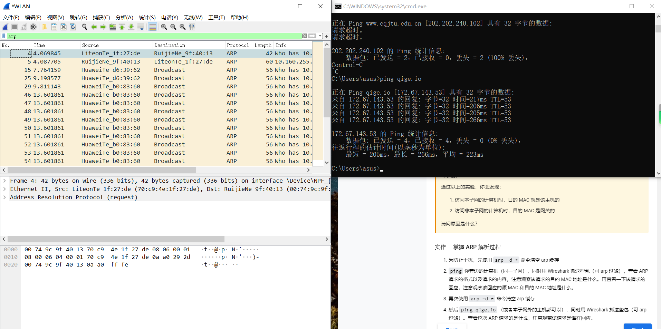
Task: Open capture options gear icon
Action: tap(33, 27)
